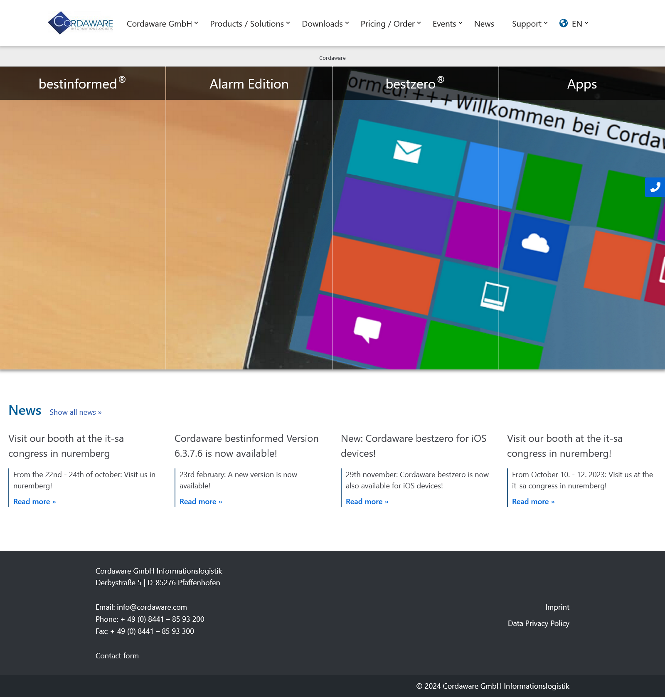Open the EN language selector
The image size is (665, 697).
[x=580, y=24]
